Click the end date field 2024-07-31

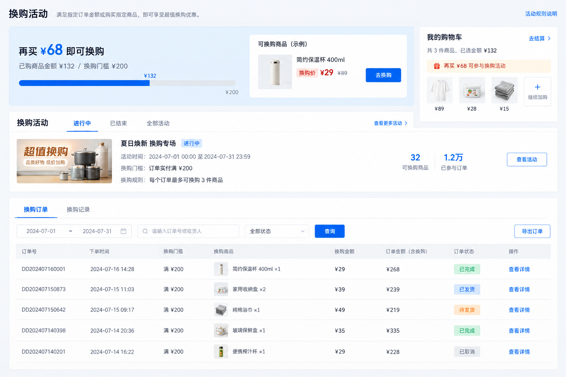(97, 231)
